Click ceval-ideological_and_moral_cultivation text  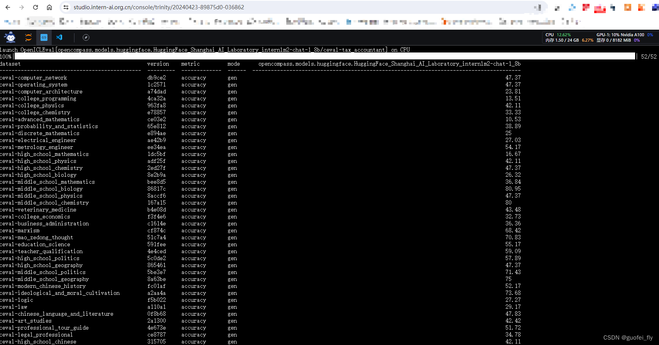pyautogui.click(x=60, y=293)
